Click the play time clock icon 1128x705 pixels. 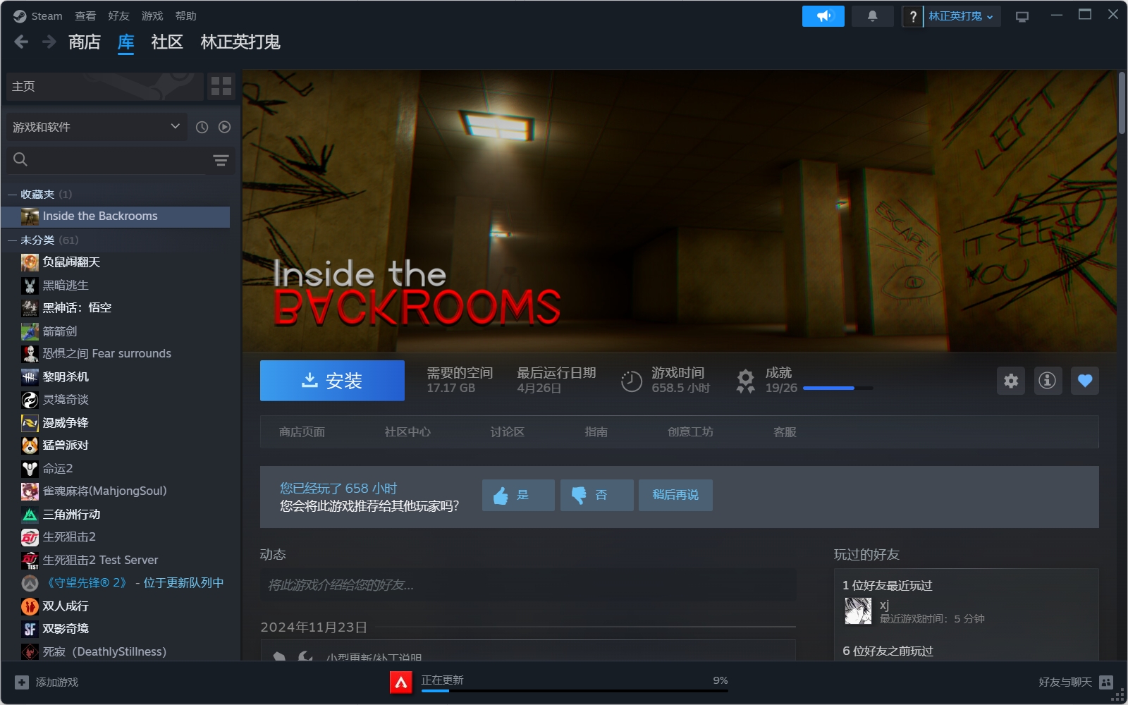631,381
